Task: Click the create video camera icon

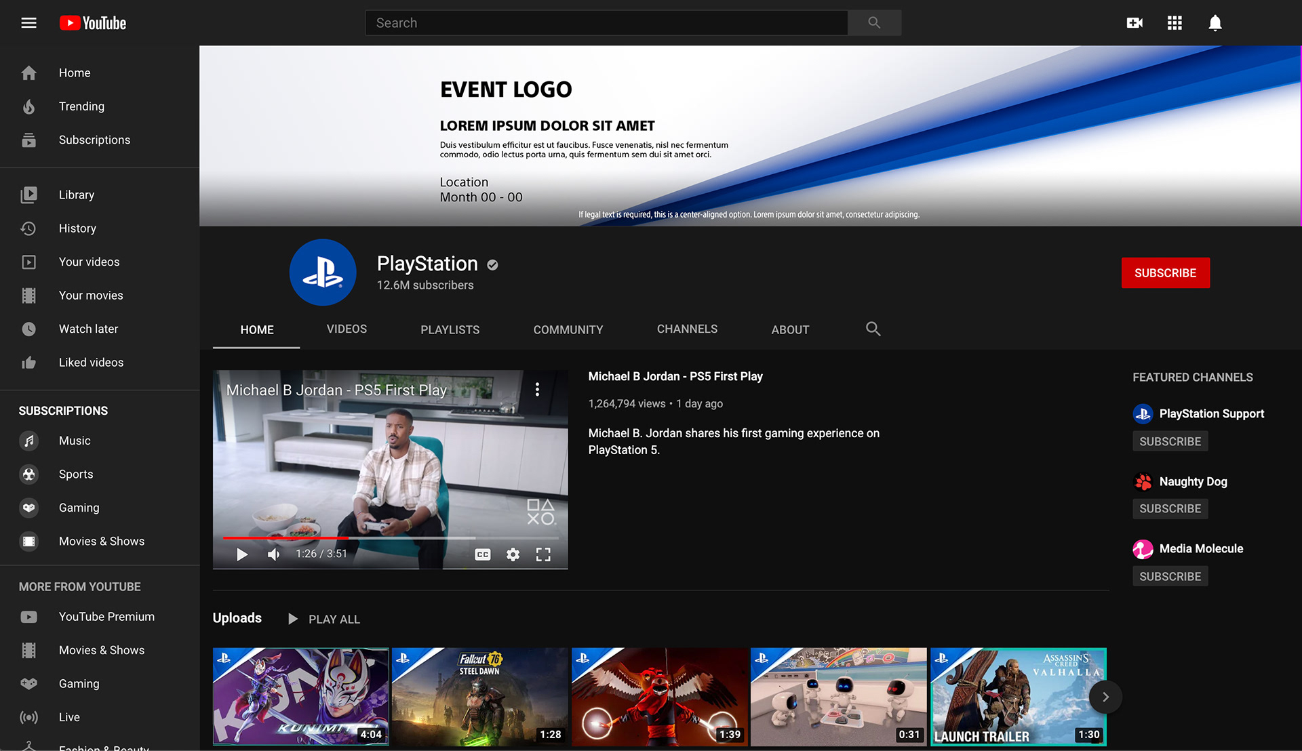Action: 1135,23
